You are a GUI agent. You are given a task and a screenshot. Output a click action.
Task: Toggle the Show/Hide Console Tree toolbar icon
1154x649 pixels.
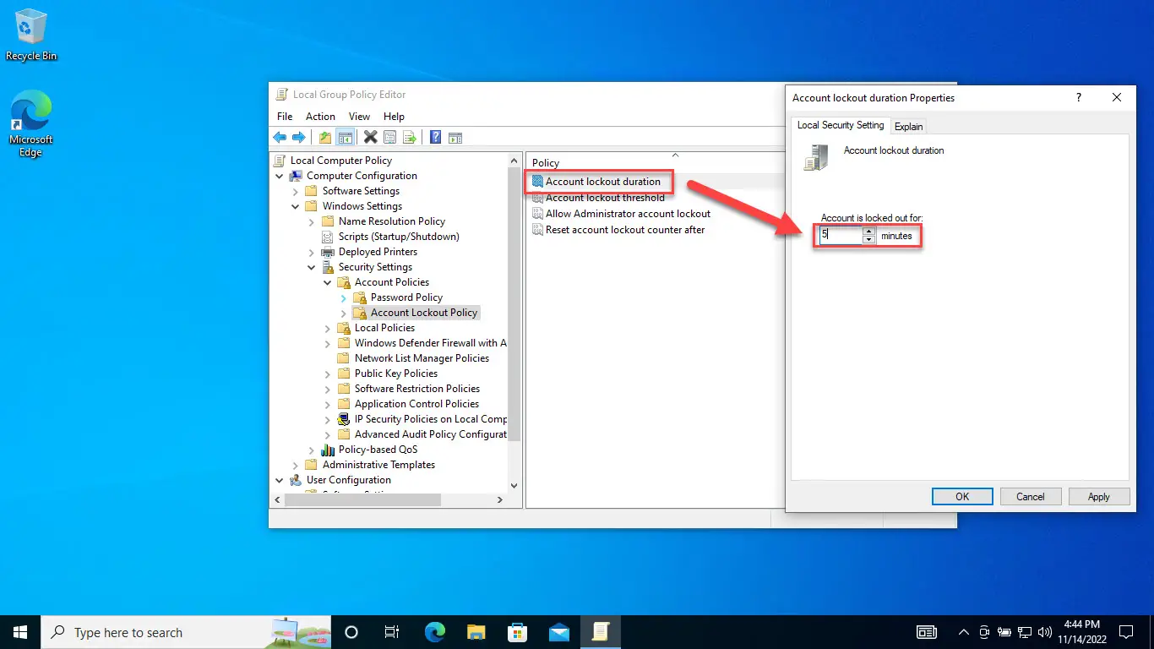pyautogui.click(x=345, y=137)
